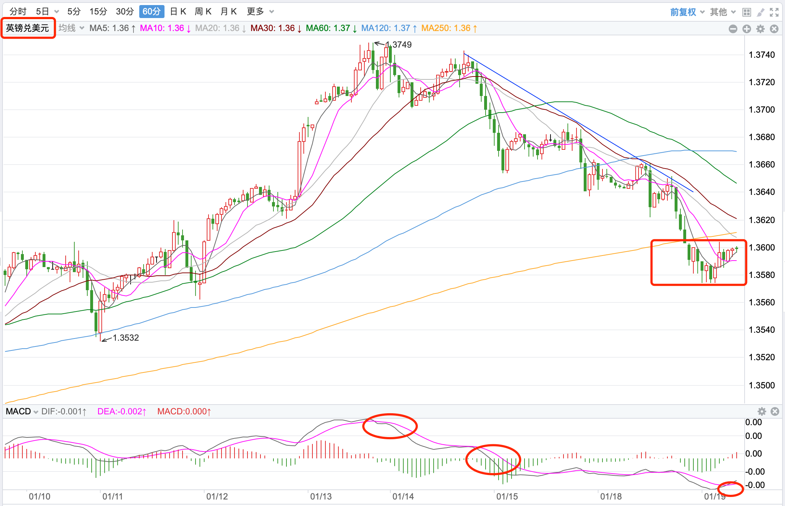Open the 均线 indicator type dropdown
Viewport: 785px width, 506px height.
(x=71, y=28)
